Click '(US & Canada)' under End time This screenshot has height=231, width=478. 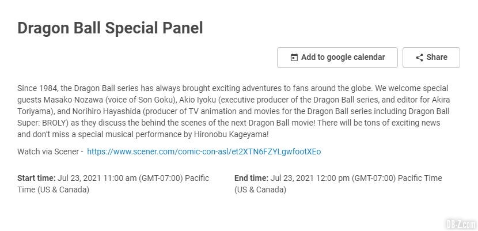260,190
